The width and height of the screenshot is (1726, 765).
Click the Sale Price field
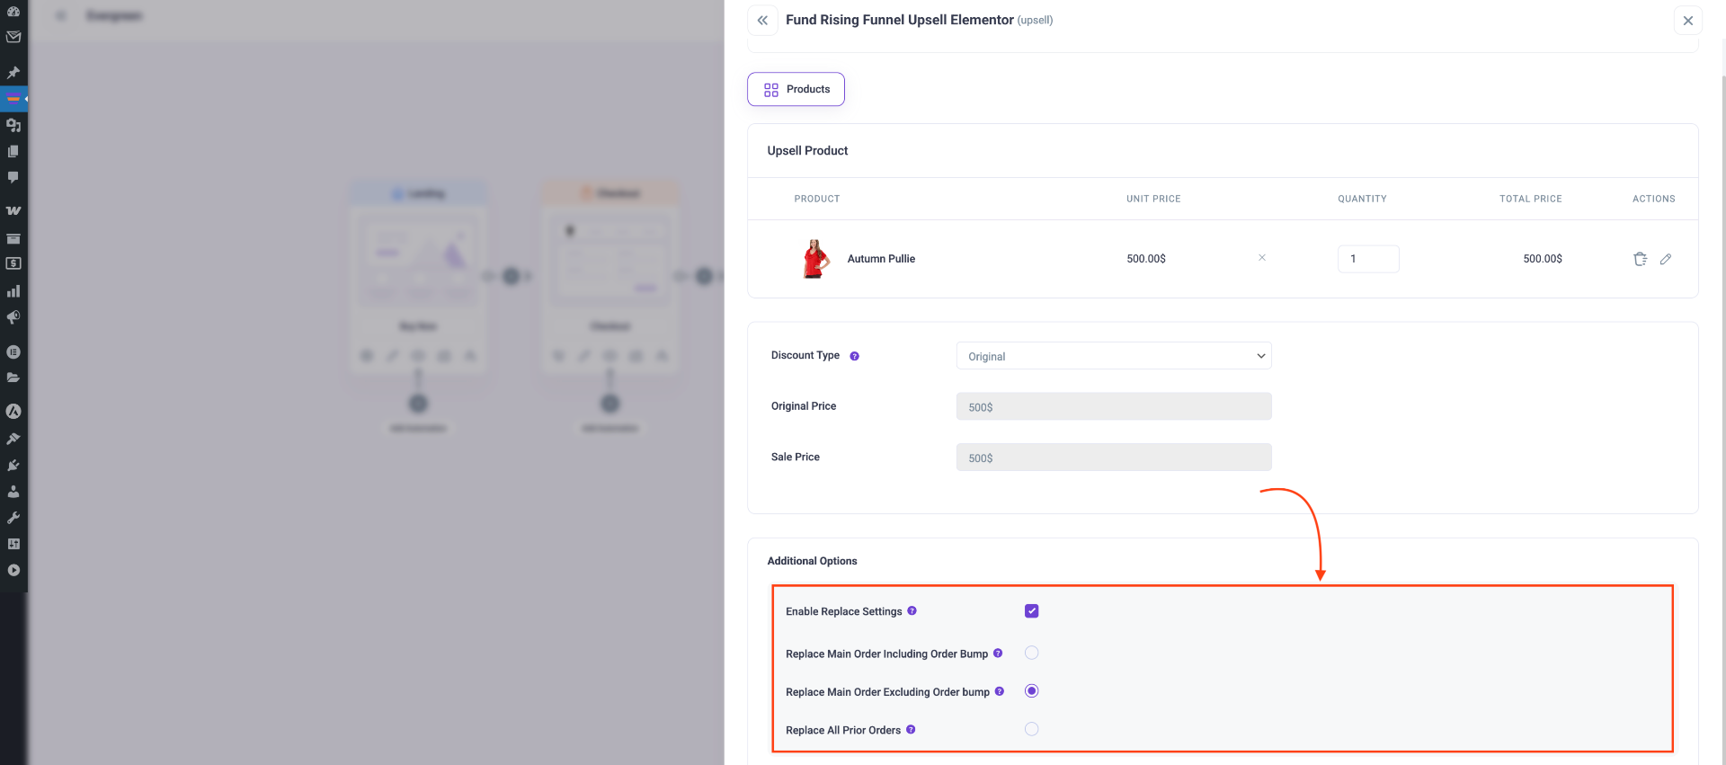click(1114, 458)
